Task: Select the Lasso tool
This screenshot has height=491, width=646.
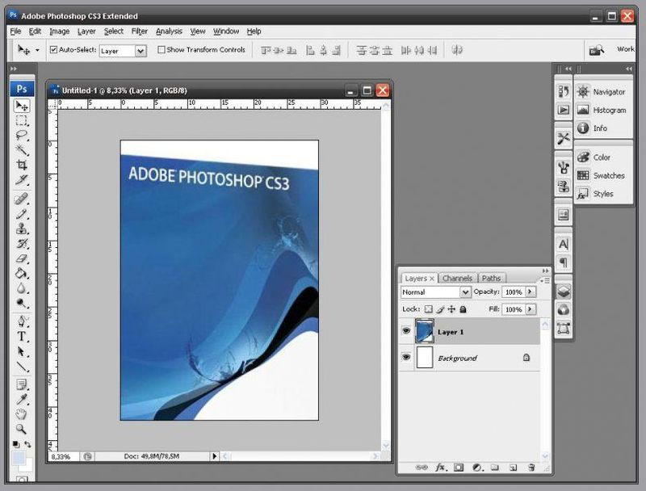Action: [22, 136]
